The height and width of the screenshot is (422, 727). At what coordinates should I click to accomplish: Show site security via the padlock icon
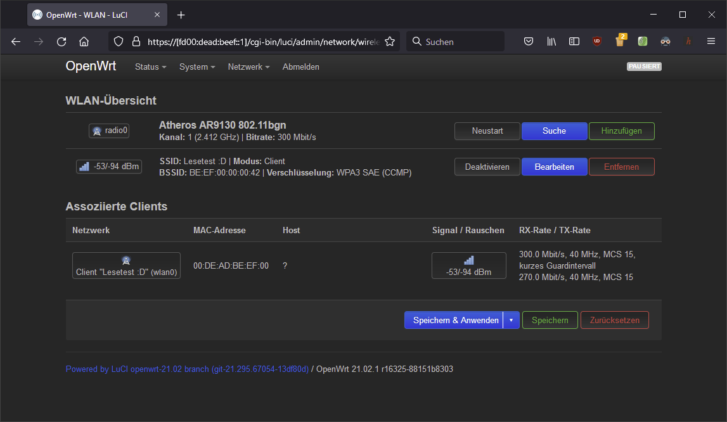(x=136, y=42)
